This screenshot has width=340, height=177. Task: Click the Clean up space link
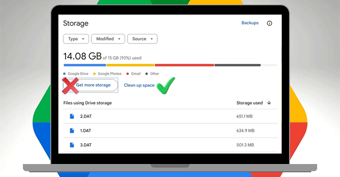(x=139, y=85)
